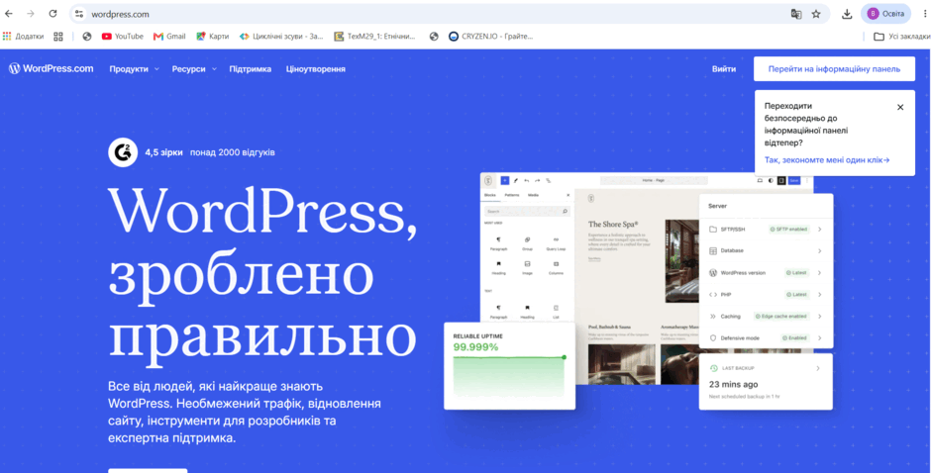Viewport: 931px width, 473px height.
Task: Open the Освіта profile button
Action: tap(885, 14)
